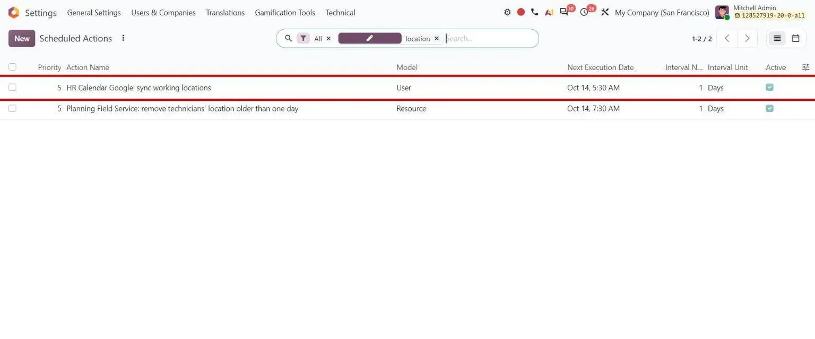Check the HR Calendar Google row checkbox
Screen dimensions: 815x339
(x=12, y=88)
